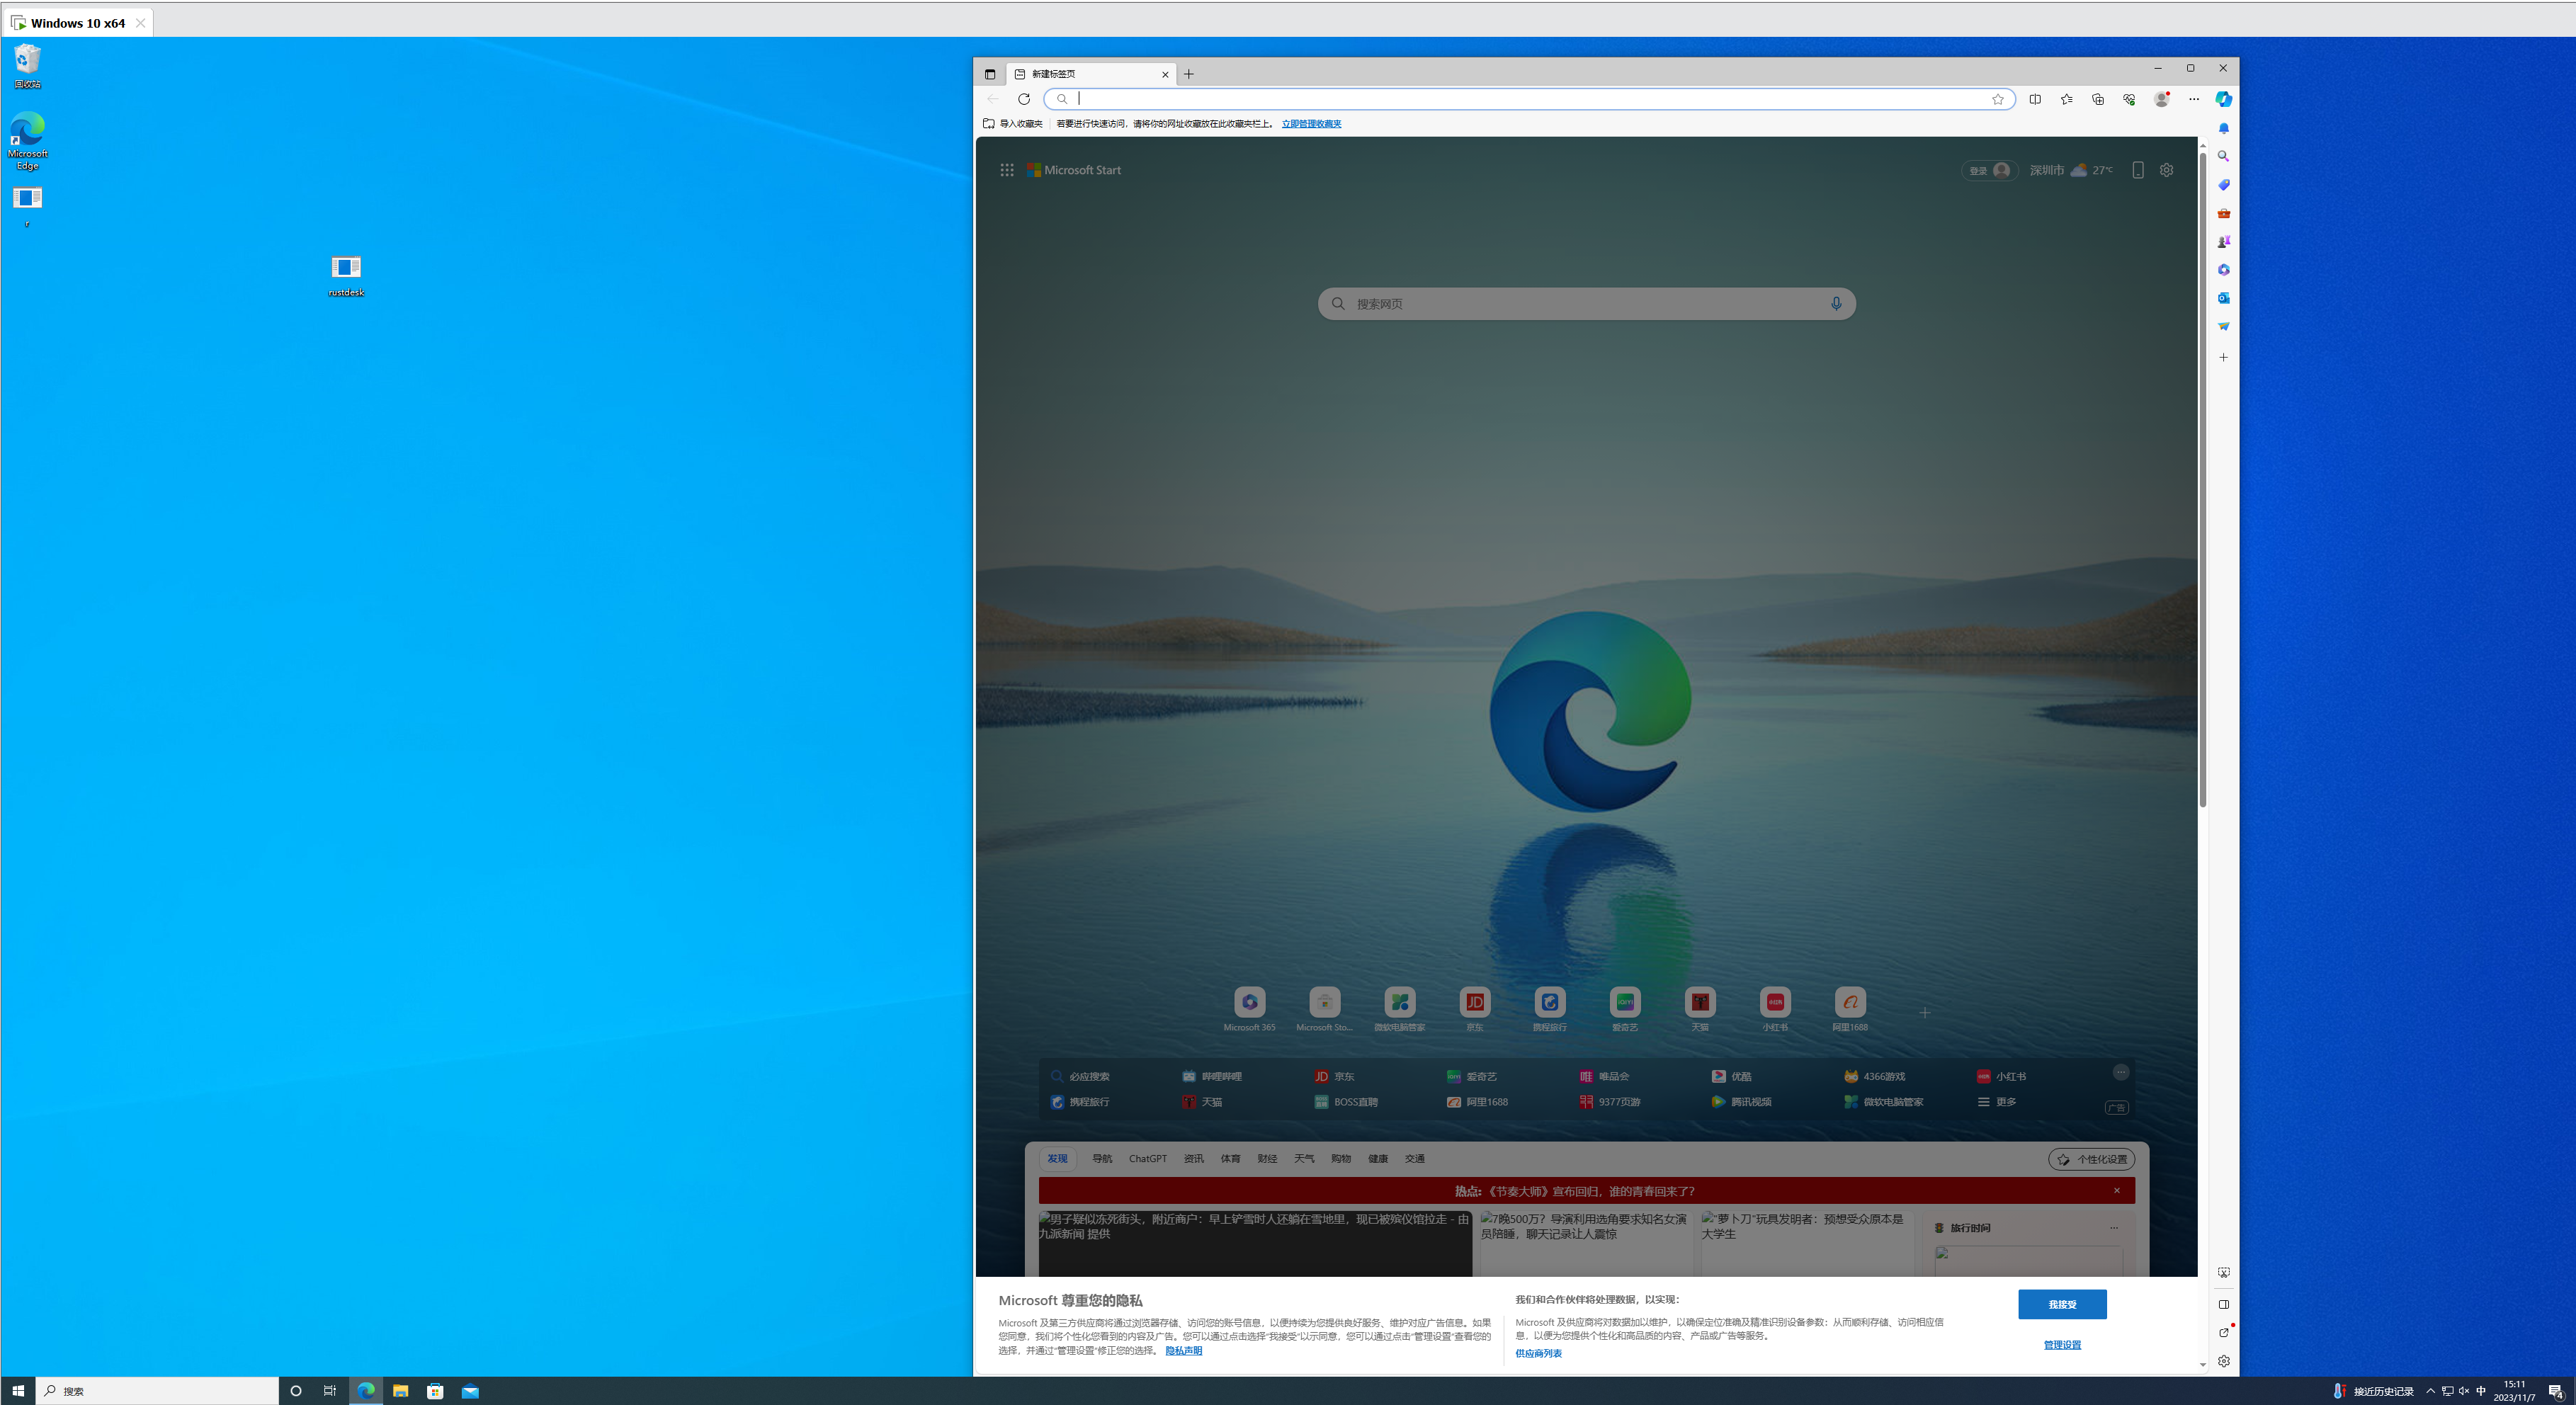The width and height of the screenshot is (2576, 1405).
Task: Open the Microsoft Start app launcher grid
Action: tap(1006, 170)
